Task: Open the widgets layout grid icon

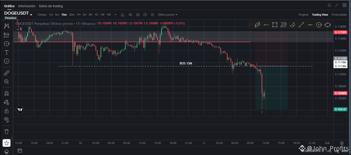Action: click(345, 5)
